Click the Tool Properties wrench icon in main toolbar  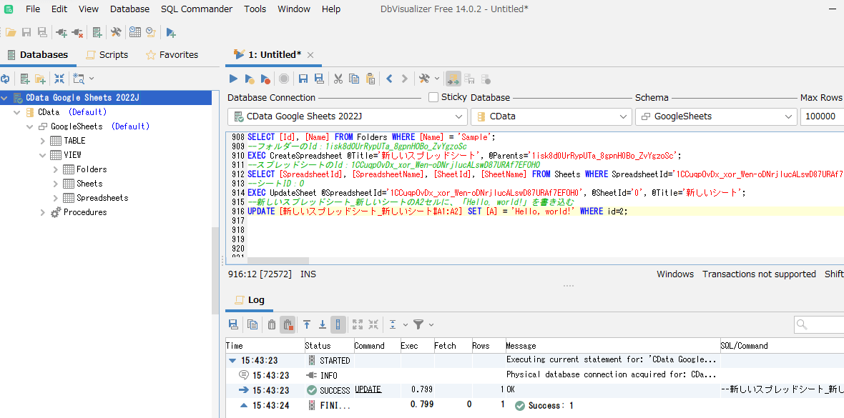(x=116, y=33)
